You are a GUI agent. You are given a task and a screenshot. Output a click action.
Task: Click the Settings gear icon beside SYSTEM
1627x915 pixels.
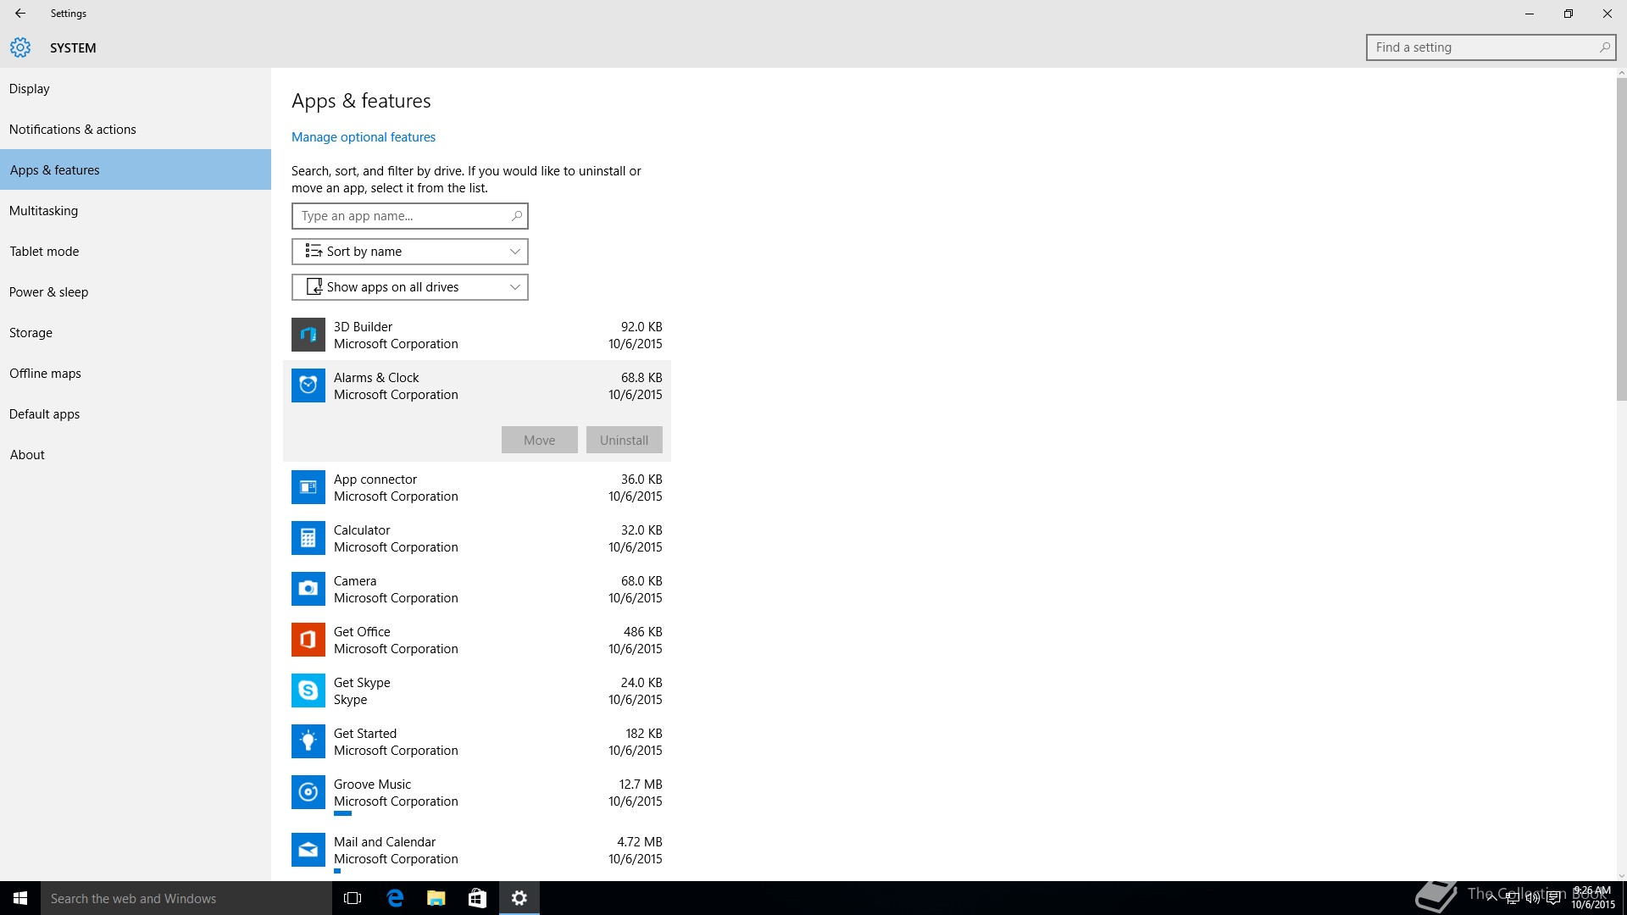20,47
